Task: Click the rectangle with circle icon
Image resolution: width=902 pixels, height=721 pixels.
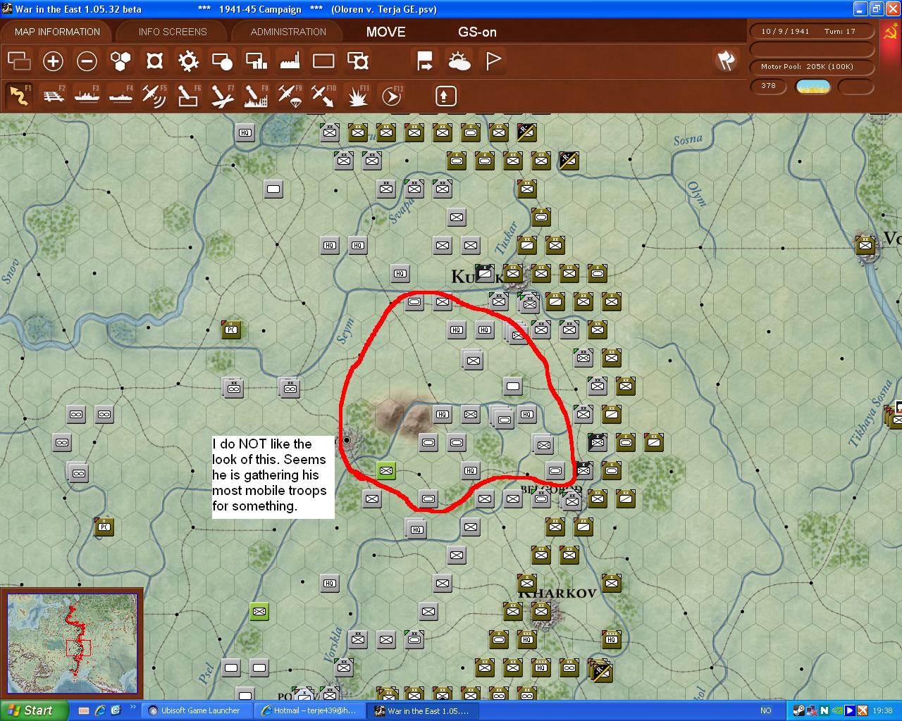Action: click(x=222, y=61)
